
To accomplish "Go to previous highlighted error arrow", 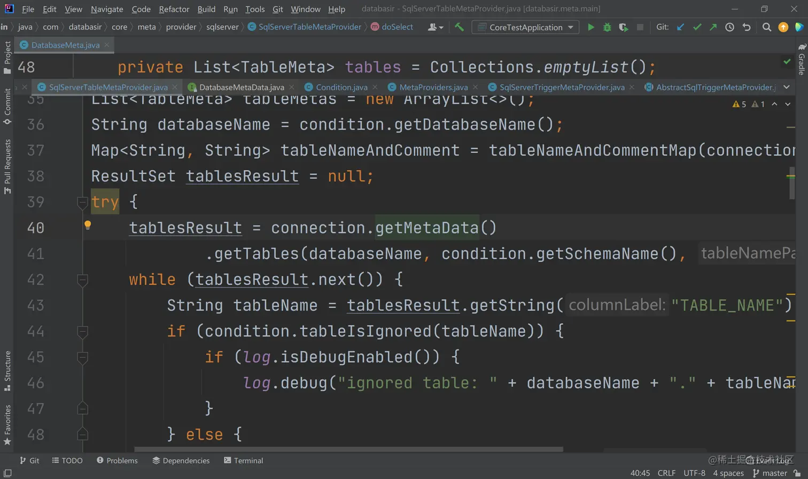I will pos(774,104).
